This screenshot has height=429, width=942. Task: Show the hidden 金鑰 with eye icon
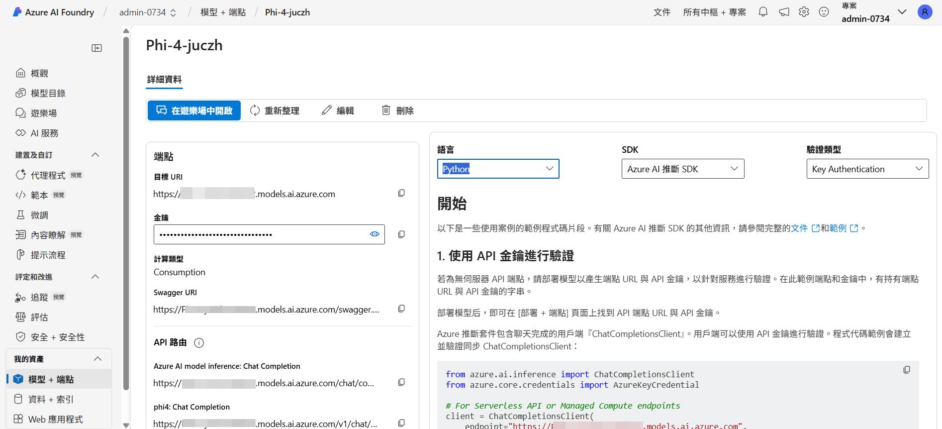tap(375, 234)
